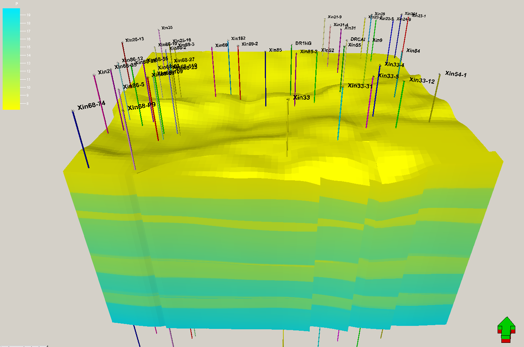Click the Xin33-12 well head marker
Viewport: 524px width, 347px height.
point(404,81)
